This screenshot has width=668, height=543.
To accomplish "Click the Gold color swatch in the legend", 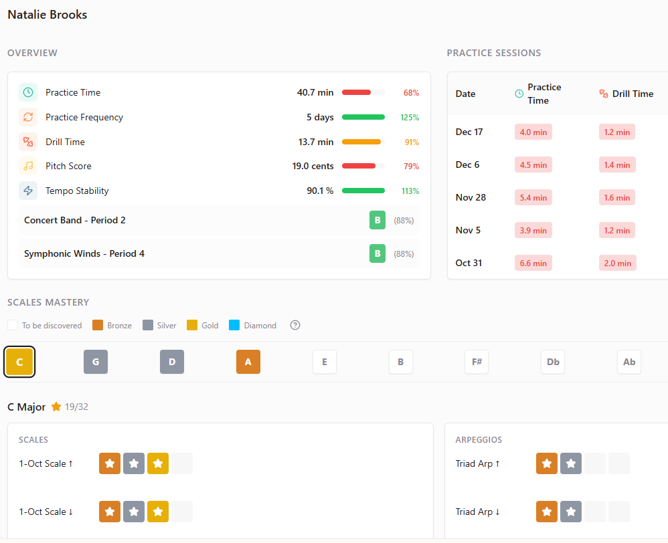I will 192,325.
